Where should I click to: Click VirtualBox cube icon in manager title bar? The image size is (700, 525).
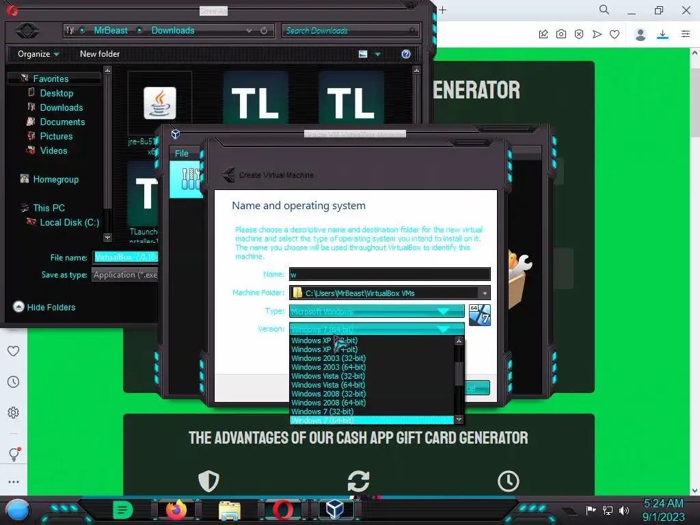tap(176, 134)
